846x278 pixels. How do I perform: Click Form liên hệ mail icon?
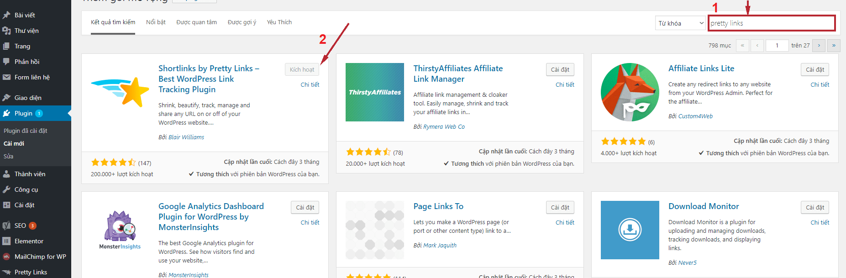click(x=6, y=77)
